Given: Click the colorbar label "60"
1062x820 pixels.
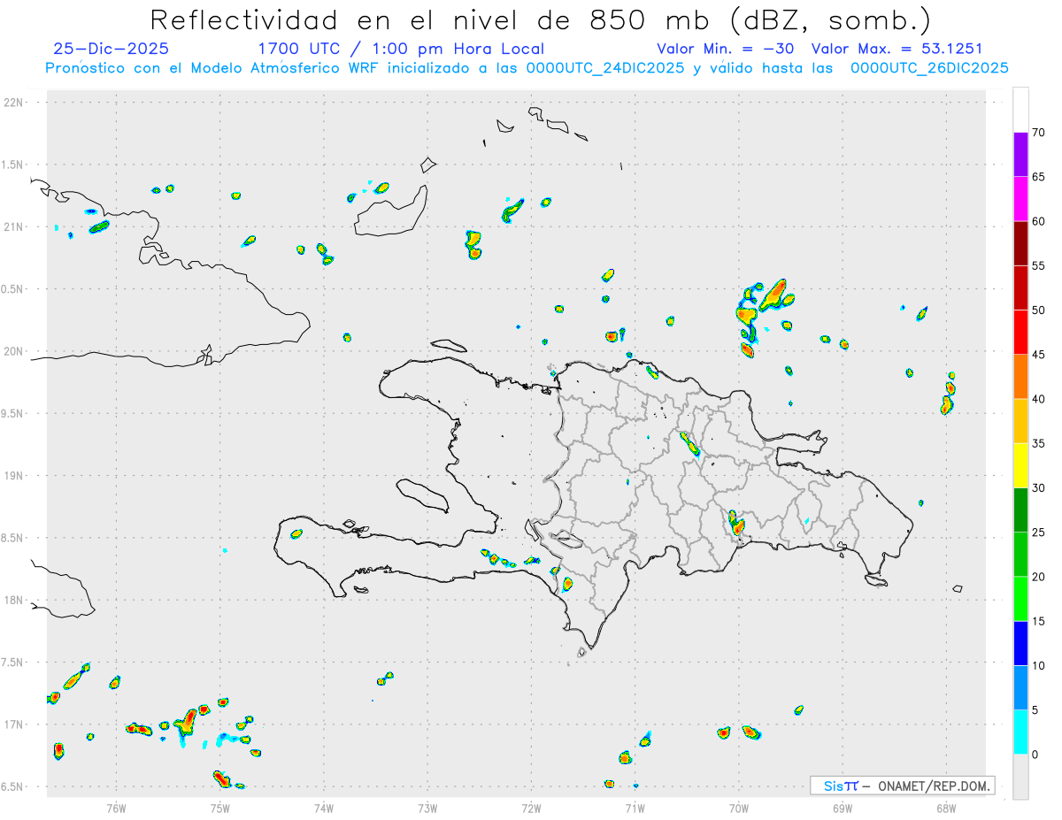Looking at the screenshot, I should 1038,221.
